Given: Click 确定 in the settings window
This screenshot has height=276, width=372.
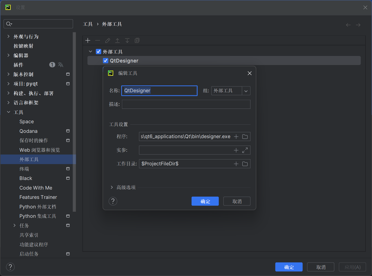Looking at the screenshot, I should tap(289, 267).
